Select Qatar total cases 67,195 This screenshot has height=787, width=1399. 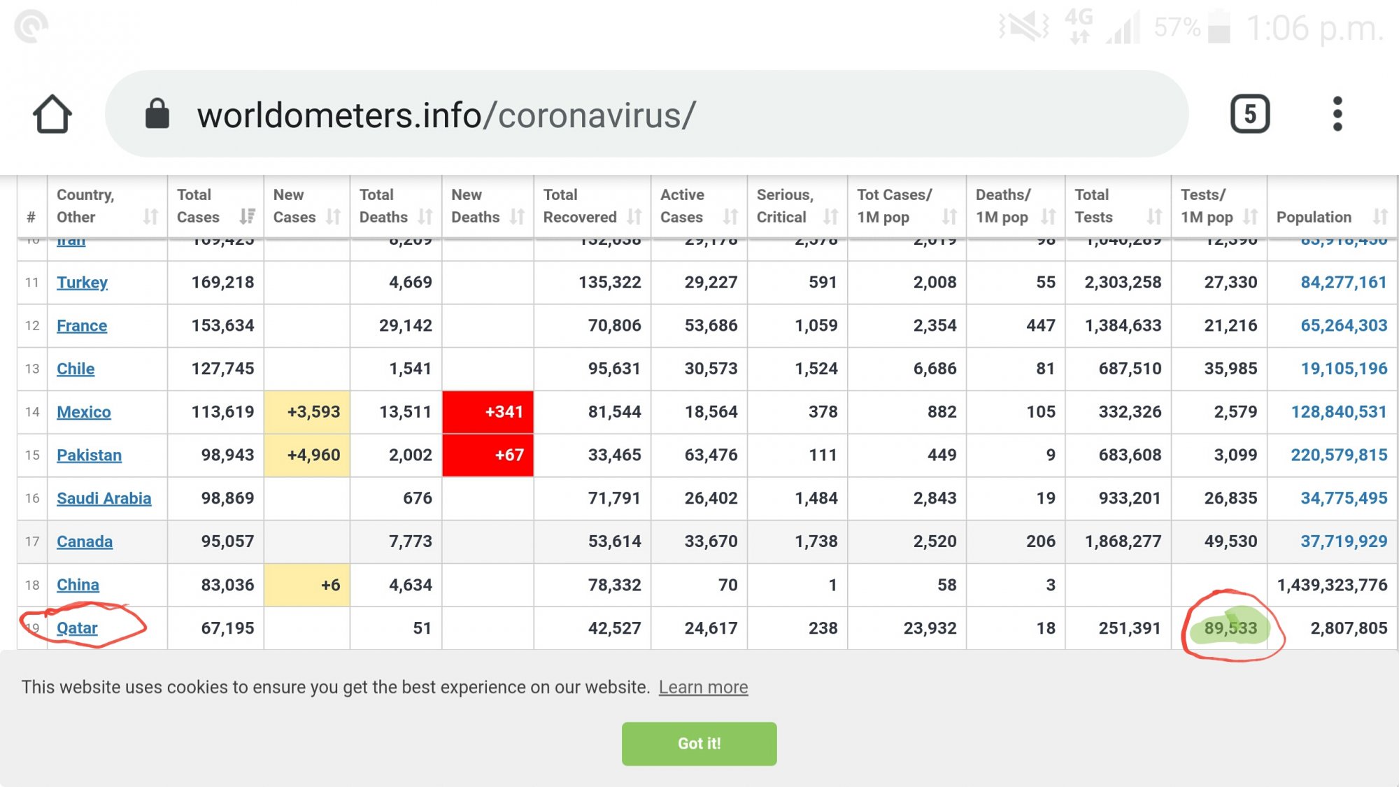227,628
